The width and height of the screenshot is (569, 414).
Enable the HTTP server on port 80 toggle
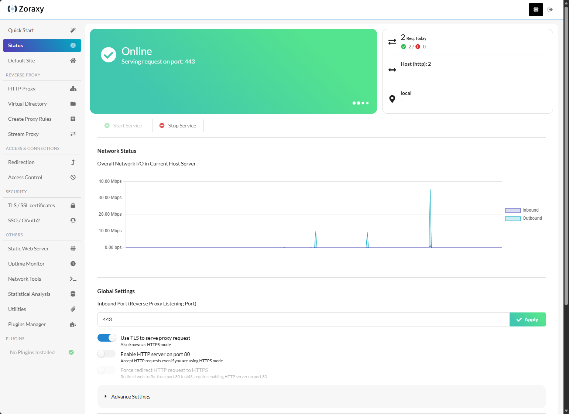pyautogui.click(x=107, y=354)
